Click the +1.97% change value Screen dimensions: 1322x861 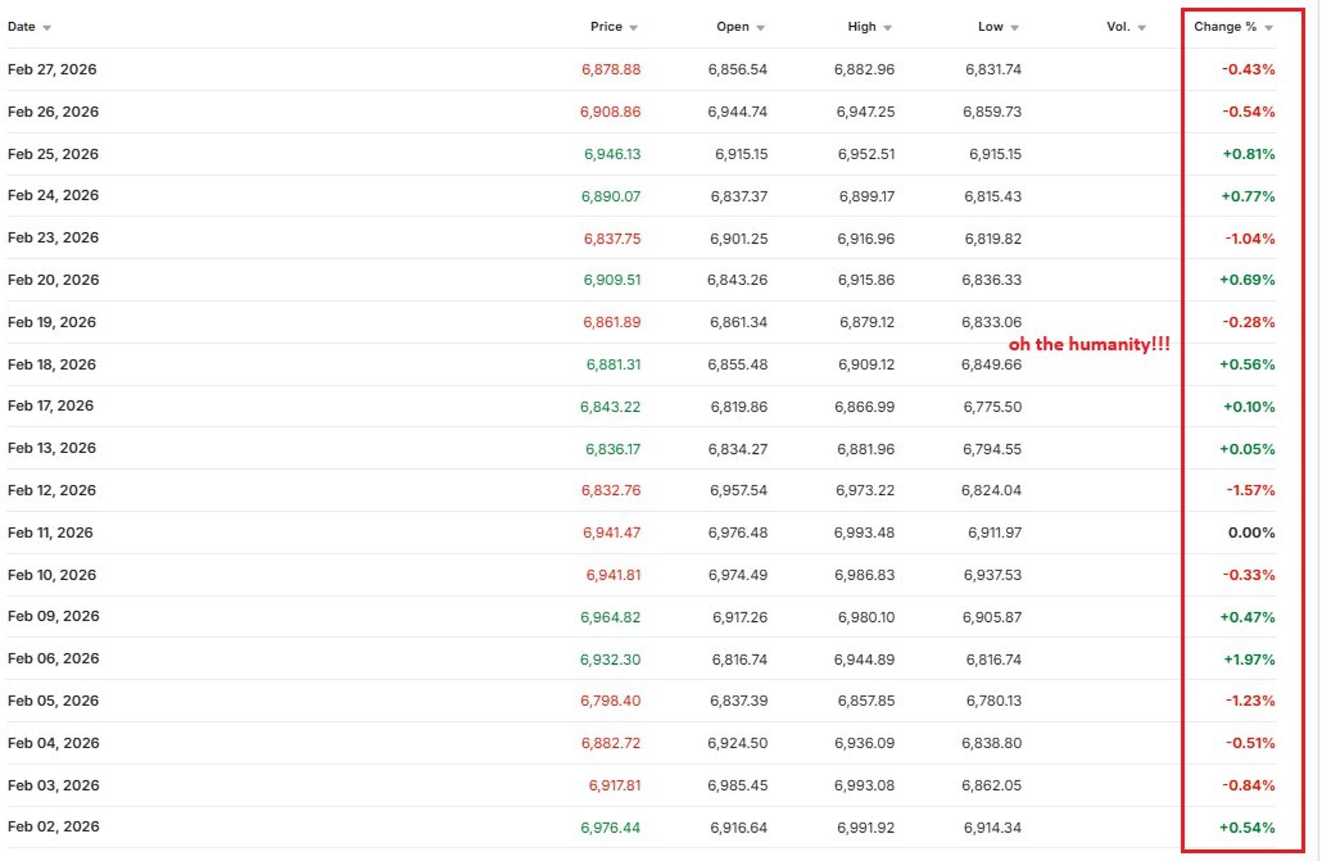(x=1248, y=660)
